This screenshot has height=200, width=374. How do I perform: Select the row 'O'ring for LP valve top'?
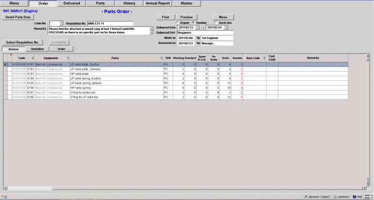(175, 97)
